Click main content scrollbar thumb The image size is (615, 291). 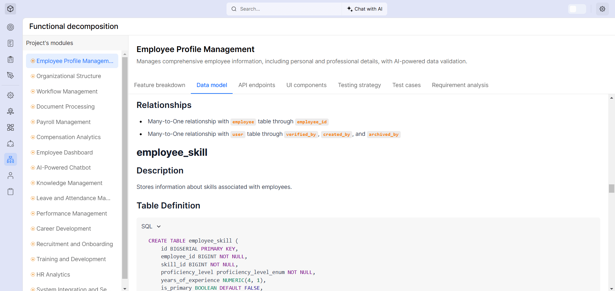coord(611,189)
